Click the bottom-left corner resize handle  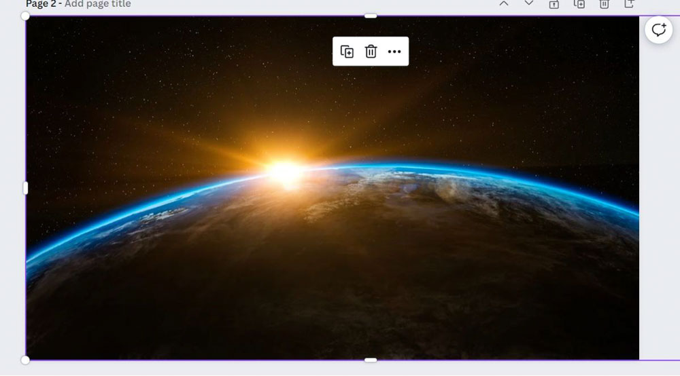pos(25,360)
